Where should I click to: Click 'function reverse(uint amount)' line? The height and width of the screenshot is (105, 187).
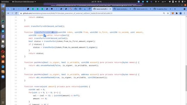(x=57, y=87)
